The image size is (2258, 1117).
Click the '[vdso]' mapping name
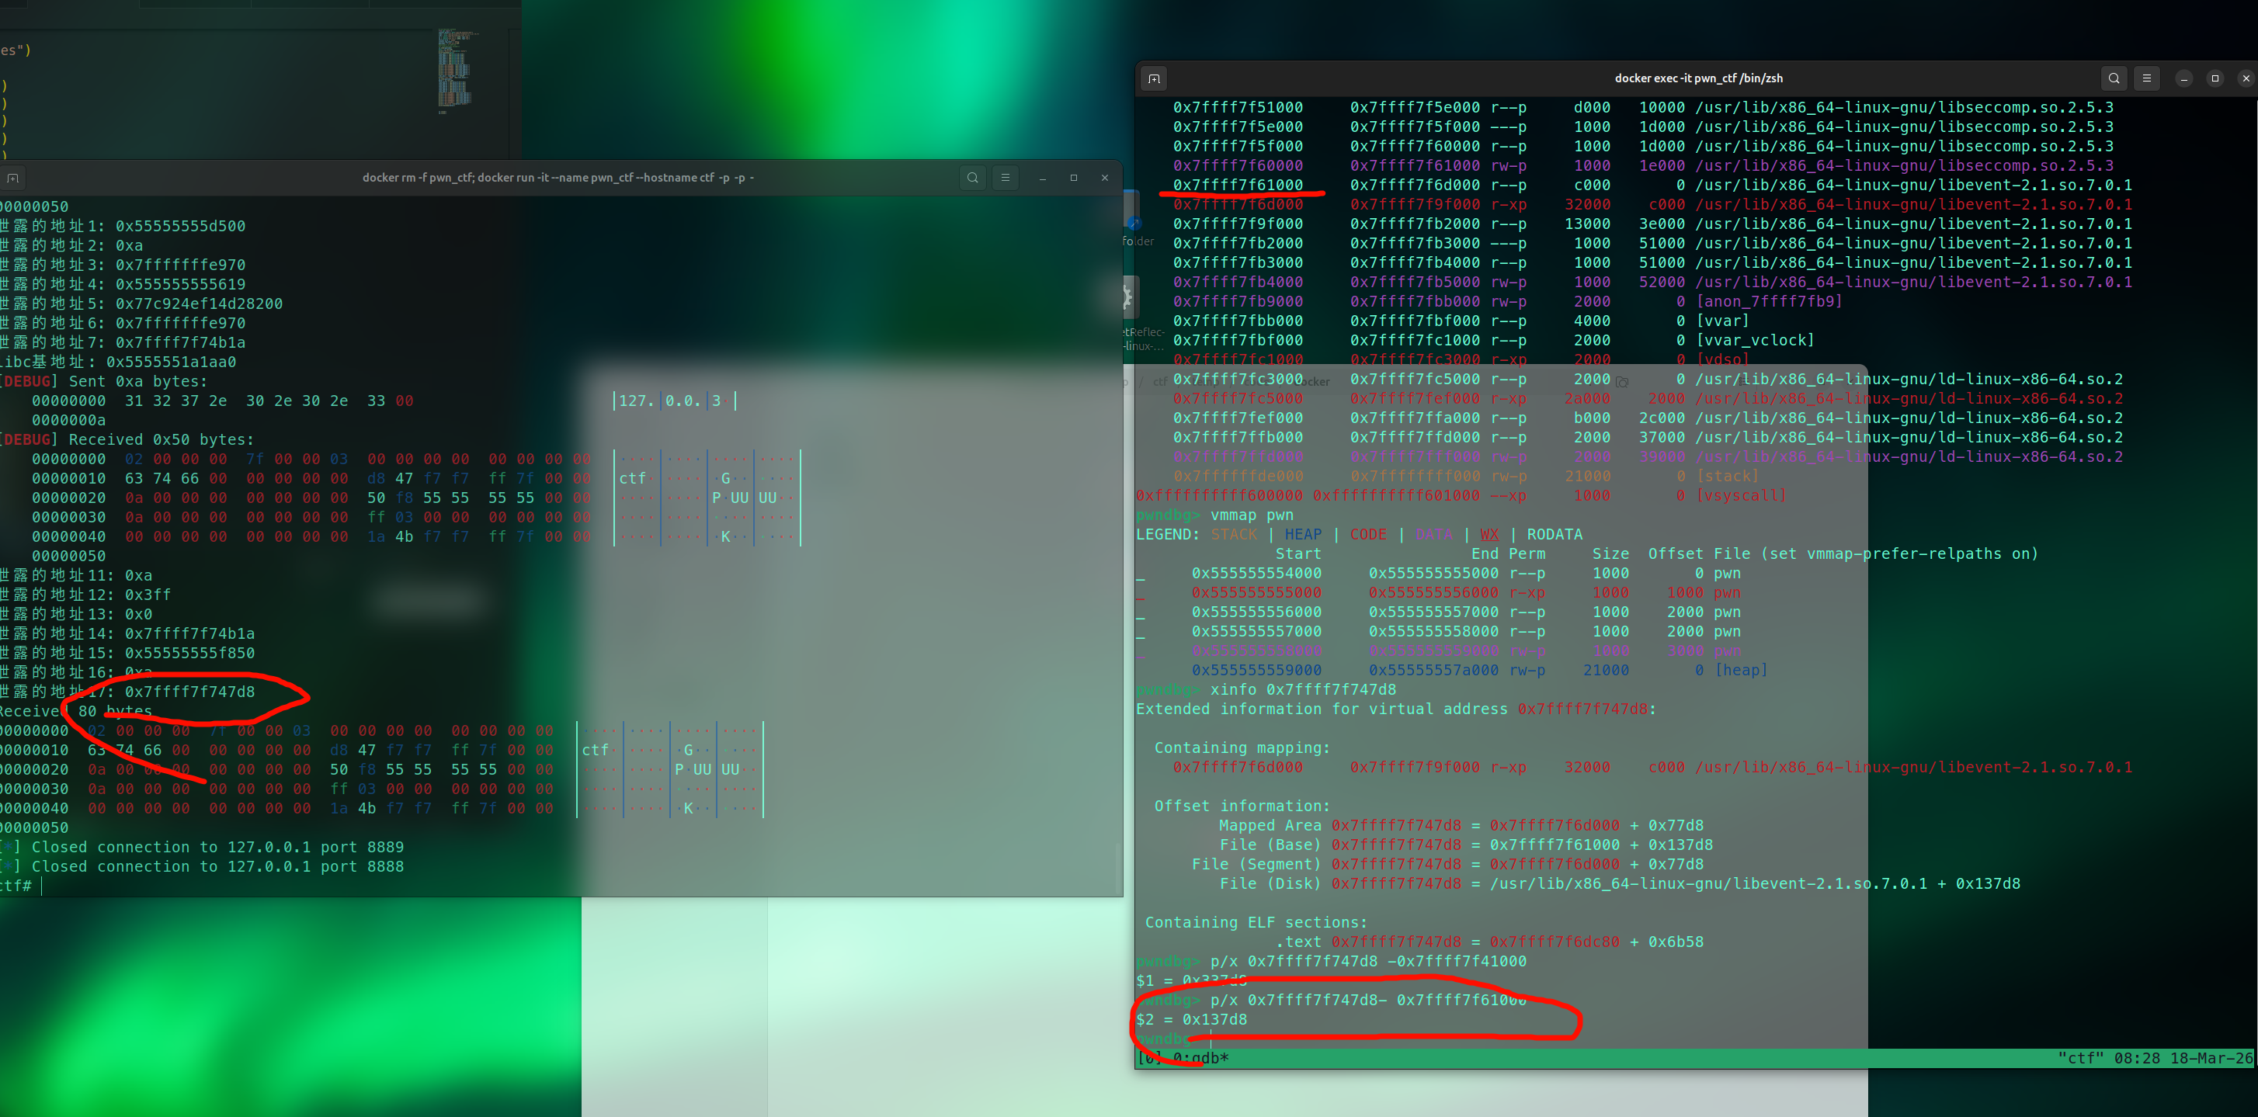click(1722, 359)
